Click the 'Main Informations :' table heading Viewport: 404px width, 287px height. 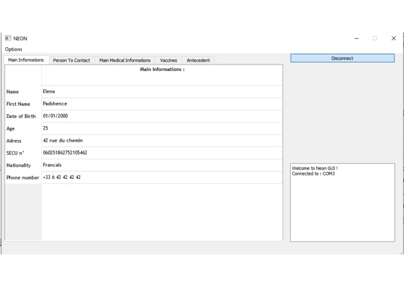tap(162, 69)
